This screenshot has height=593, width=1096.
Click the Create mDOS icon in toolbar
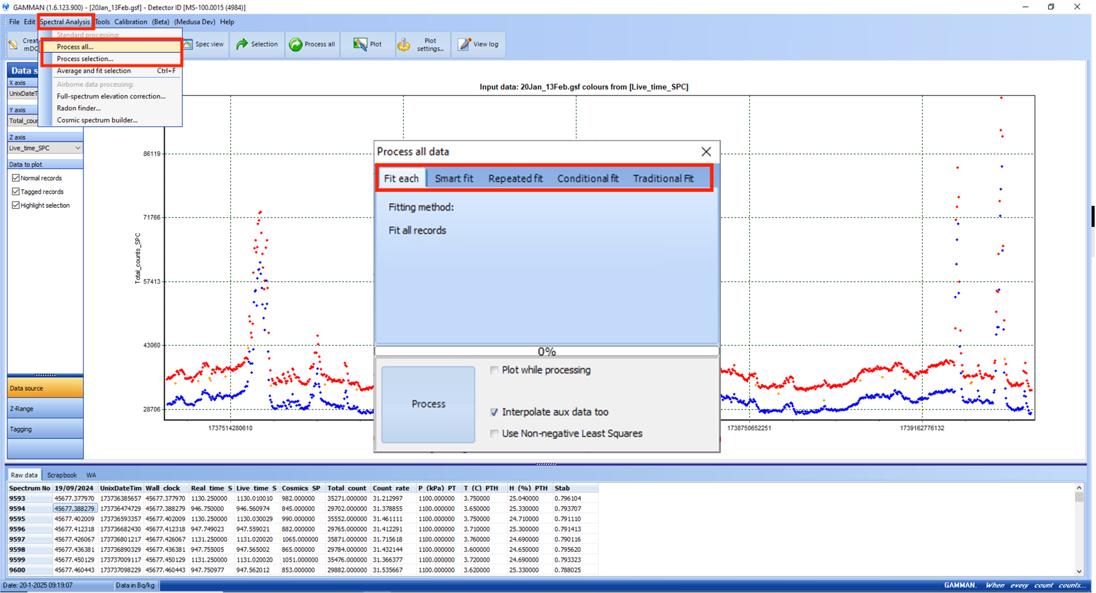coord(13,44)
